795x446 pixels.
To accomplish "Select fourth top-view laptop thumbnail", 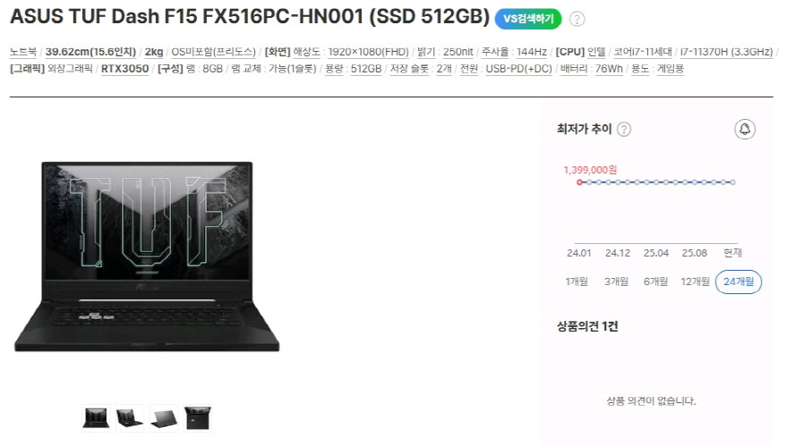I will point(198,418).
